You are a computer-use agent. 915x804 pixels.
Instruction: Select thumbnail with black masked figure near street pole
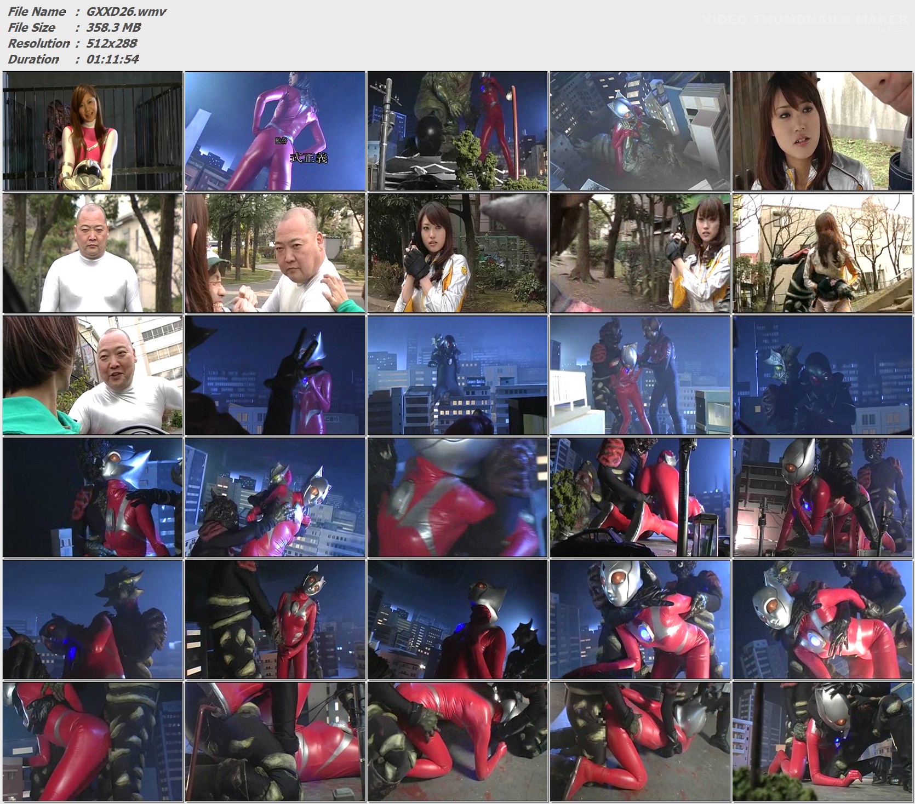[458, 131]
